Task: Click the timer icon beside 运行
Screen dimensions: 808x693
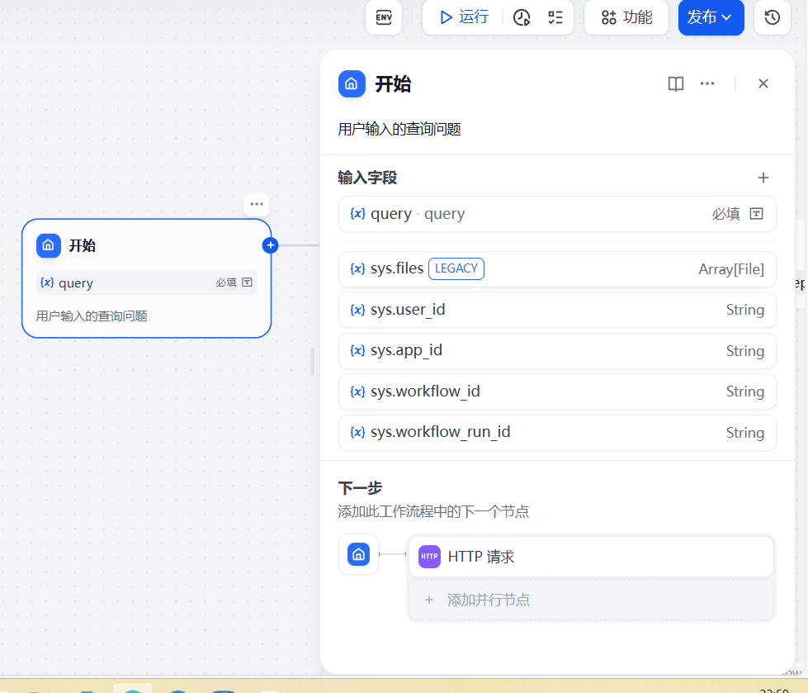Action: point(521,17)
